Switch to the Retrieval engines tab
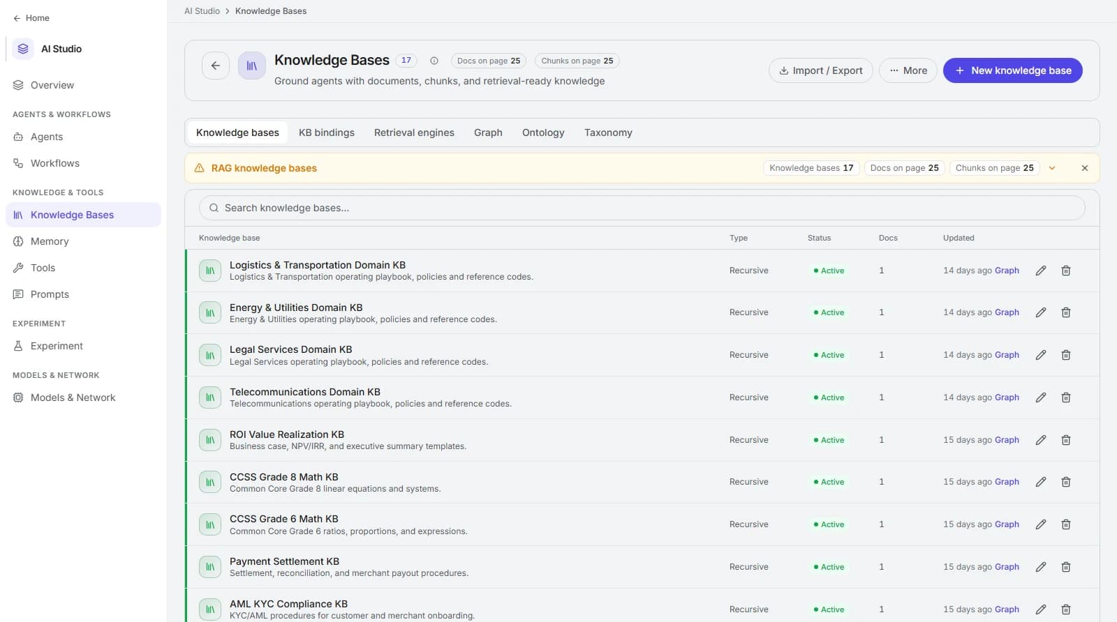This screenshot has height=622, width=1117. click(x=414, y=132)
